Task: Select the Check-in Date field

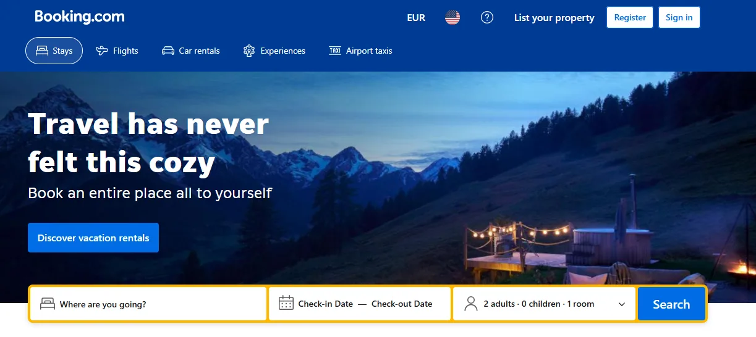Action: (x=326, y=304)
